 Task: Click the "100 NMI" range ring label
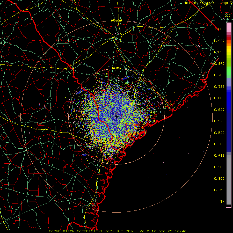pyautogui.click(x=116, y=20)
